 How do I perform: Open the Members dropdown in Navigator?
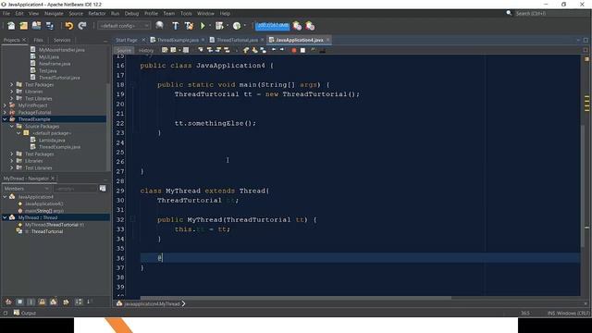(26, 189)
